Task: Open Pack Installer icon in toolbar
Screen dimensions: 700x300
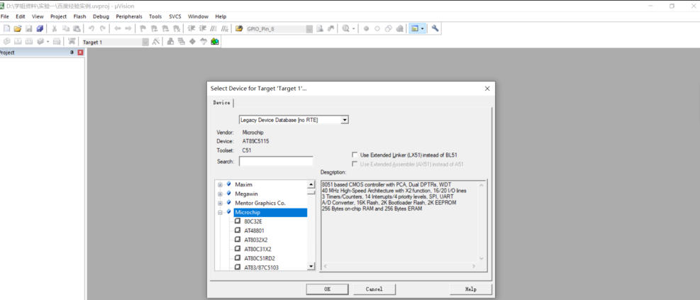Action: pyautogui.click(x=215, y=42)
